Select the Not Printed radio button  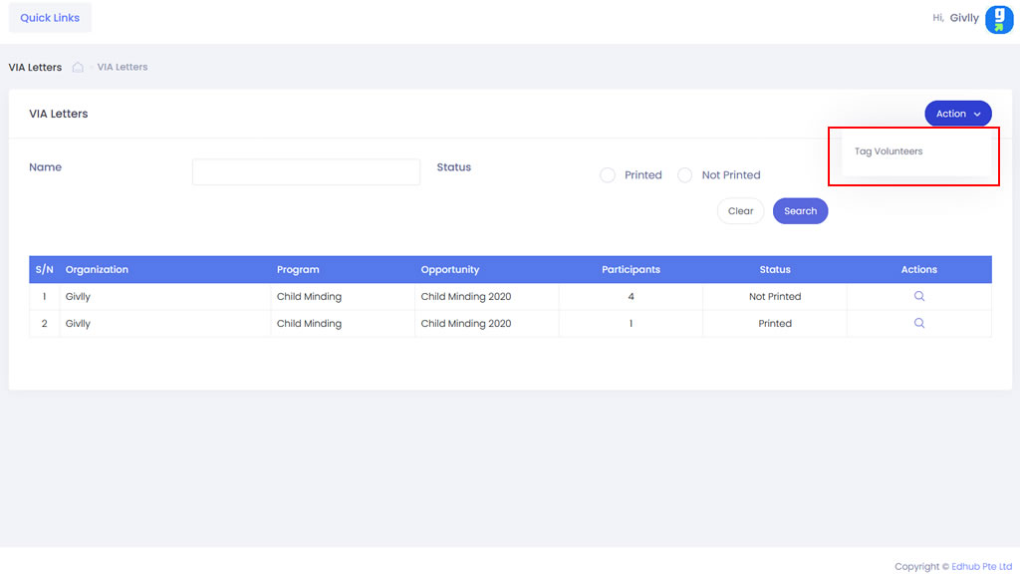pyautogui.click(x=684, y=175)
